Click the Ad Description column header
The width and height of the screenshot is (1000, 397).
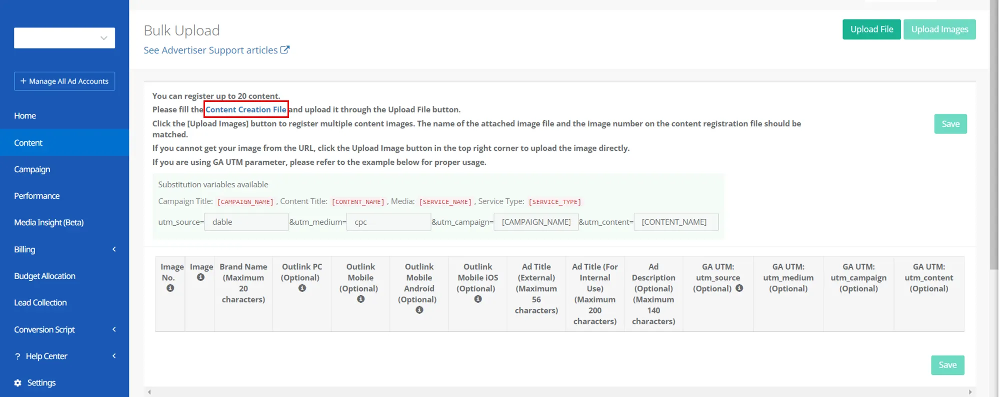tap(653, 294)
